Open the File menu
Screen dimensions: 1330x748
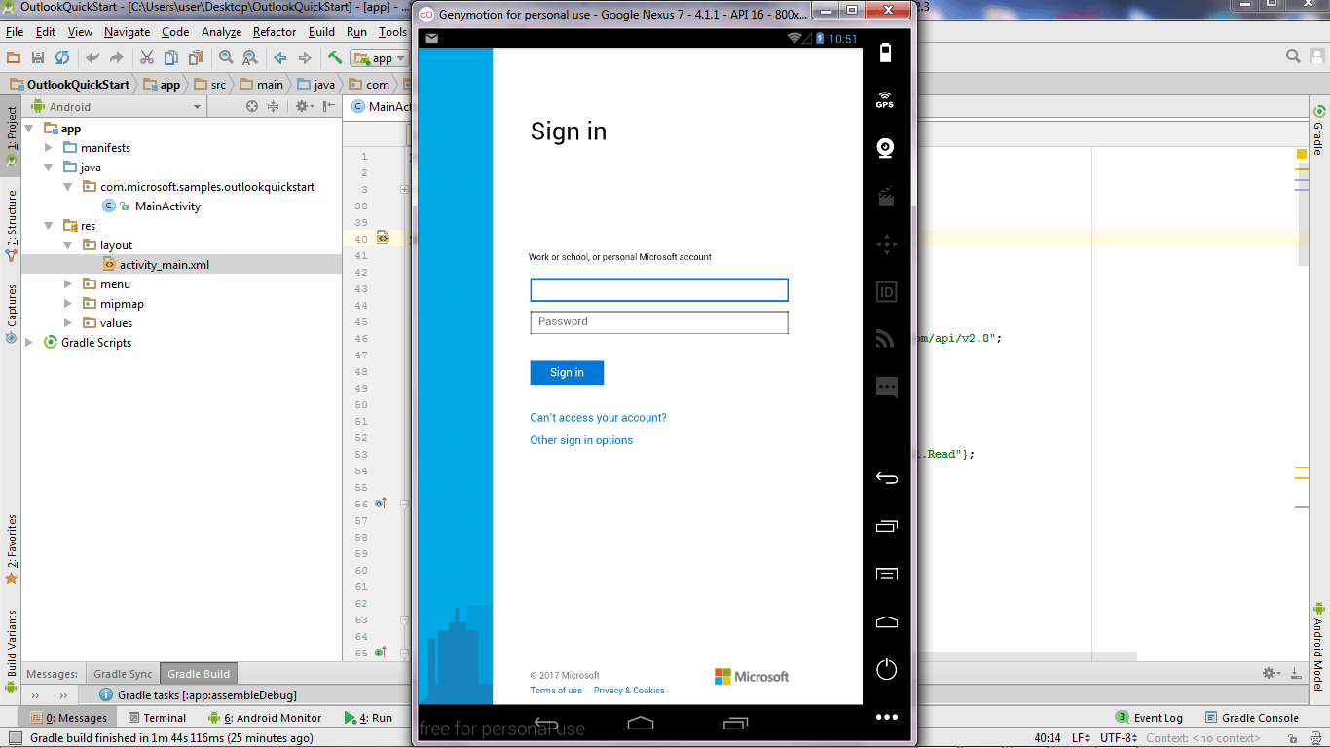15,32
